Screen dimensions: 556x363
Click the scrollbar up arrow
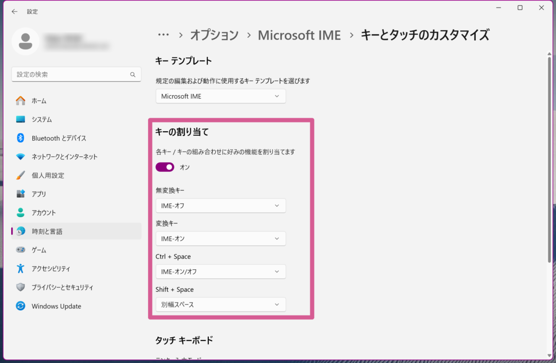549,54
